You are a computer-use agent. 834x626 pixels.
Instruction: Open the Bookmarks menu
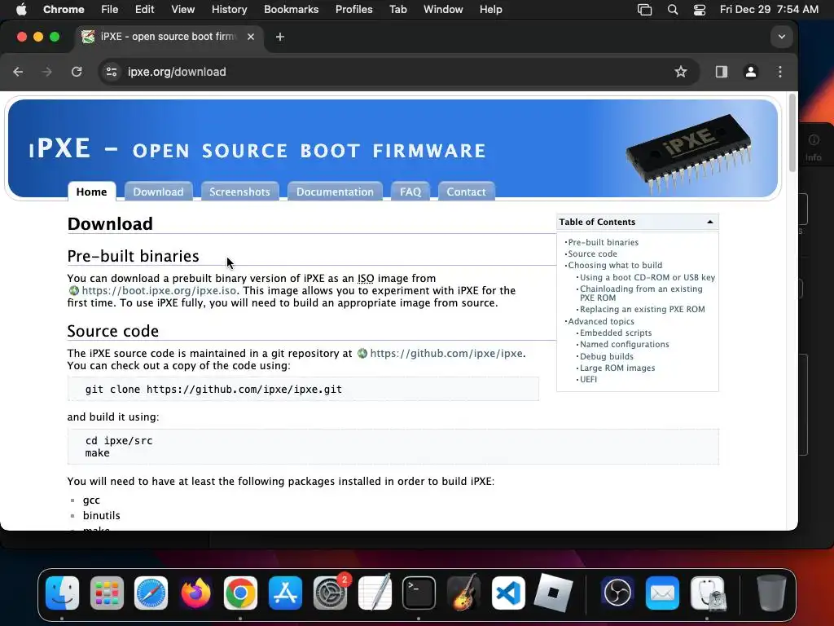[291, 9]
